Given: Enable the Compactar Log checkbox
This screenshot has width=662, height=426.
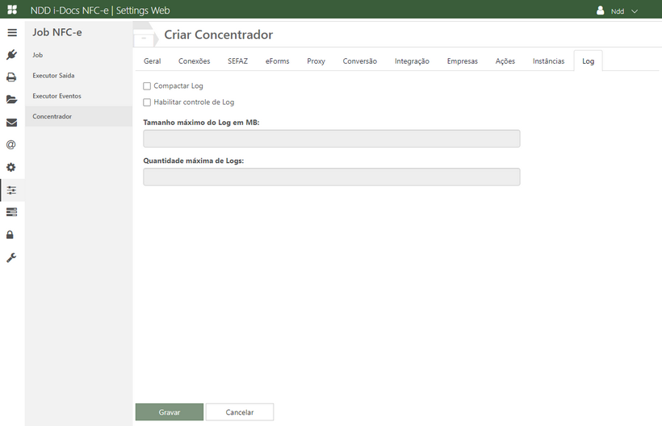Looking at the screenshot, I should pos(147,86).
